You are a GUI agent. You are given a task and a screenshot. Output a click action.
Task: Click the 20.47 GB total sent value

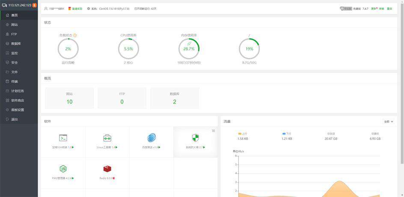331,138
